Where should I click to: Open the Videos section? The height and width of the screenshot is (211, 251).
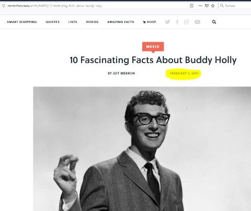coord(92,22)
